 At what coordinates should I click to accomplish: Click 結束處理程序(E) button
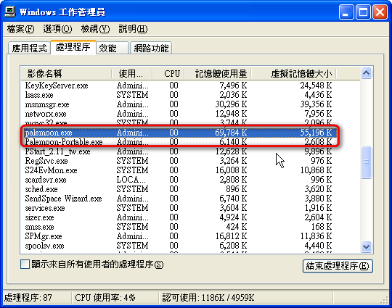point(338,266)
